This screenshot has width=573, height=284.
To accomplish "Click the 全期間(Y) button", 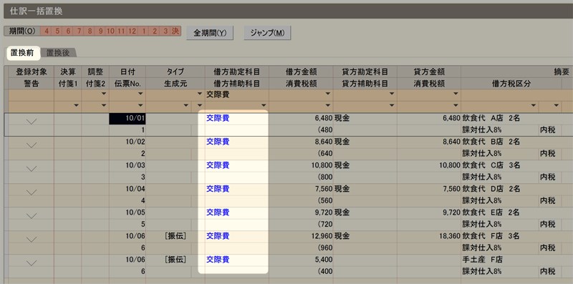I will tap(210, 33).
